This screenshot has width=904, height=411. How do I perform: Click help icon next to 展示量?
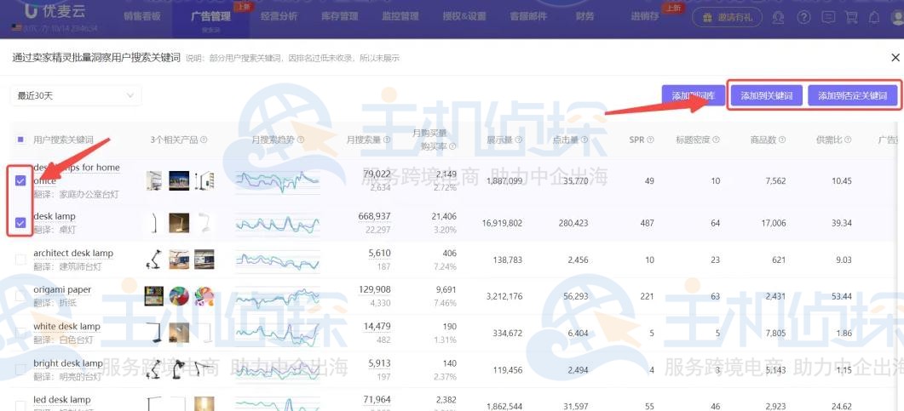[x=519, y=140]
